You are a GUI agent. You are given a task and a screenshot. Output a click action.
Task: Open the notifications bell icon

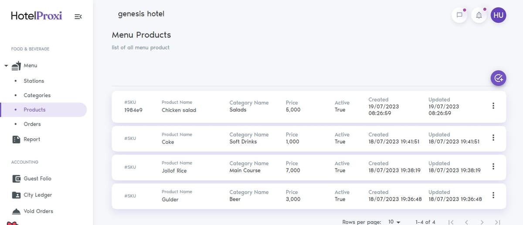pyautogui.click(x=479, y=15)
